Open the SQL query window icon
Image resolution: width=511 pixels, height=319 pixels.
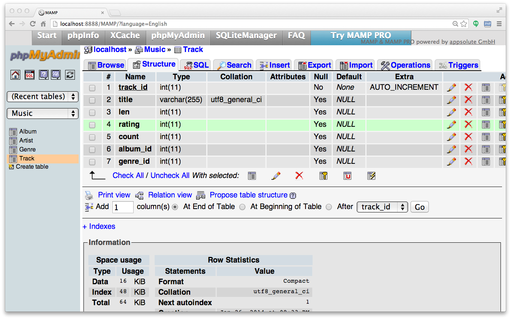30,75
